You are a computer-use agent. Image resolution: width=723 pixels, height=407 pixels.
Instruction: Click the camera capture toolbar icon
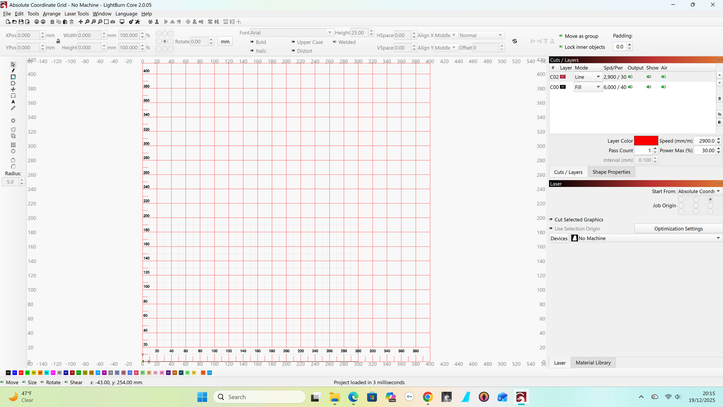click(113, 22)
